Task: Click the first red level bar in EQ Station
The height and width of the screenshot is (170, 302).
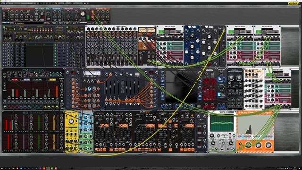Action: pyautogui.click(x=6, y=125)
